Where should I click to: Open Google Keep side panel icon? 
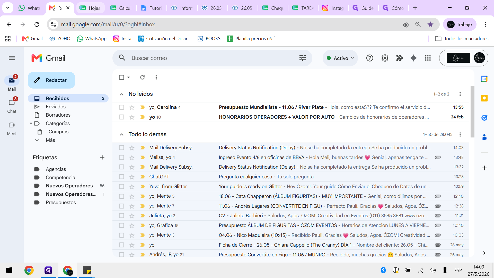pos(484,98)
